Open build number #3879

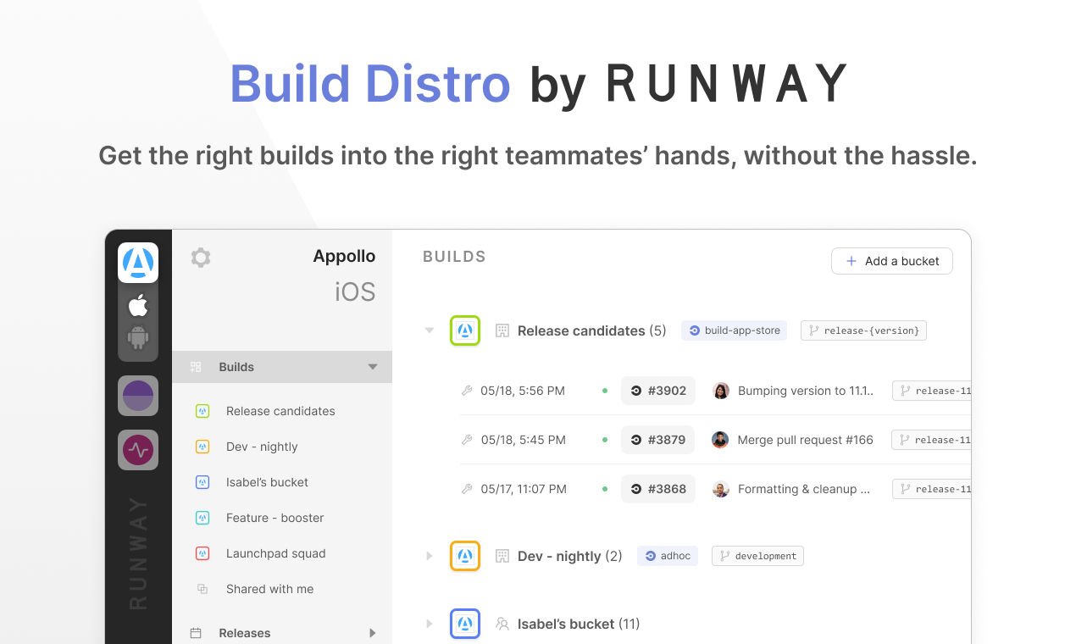(x=658, y=440)
